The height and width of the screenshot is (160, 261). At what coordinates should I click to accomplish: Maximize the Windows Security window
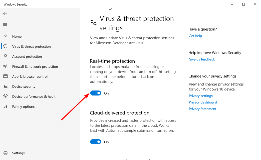[244, 4]
